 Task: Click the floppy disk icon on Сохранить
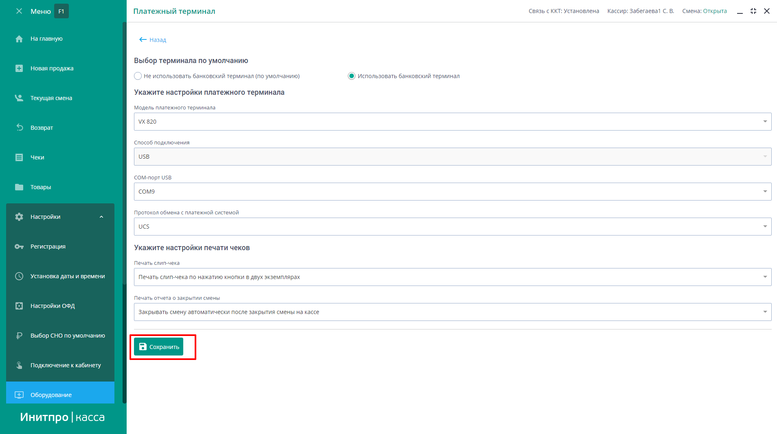click(143, 347)
